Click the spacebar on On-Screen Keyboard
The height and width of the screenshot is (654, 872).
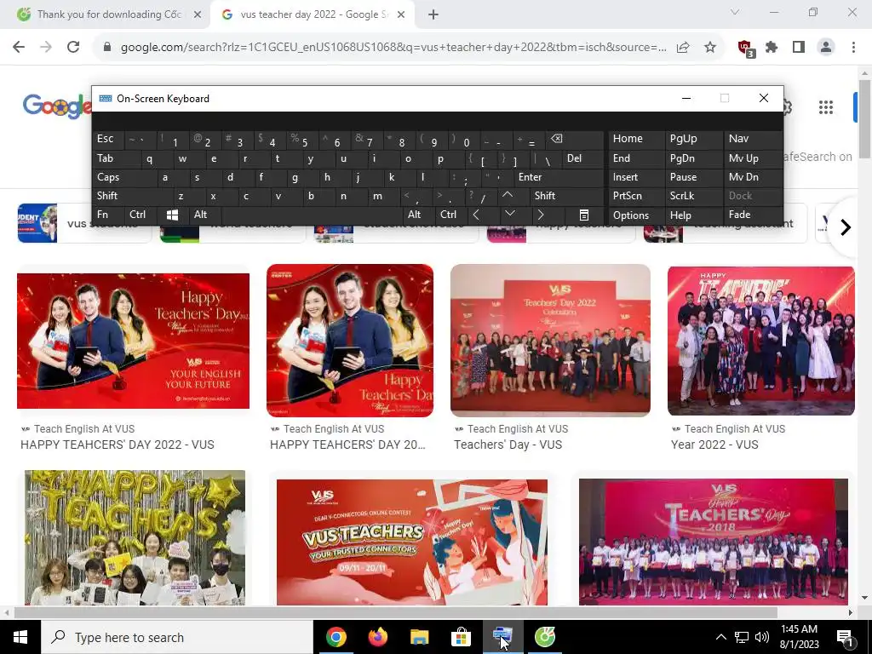[313, 215]
